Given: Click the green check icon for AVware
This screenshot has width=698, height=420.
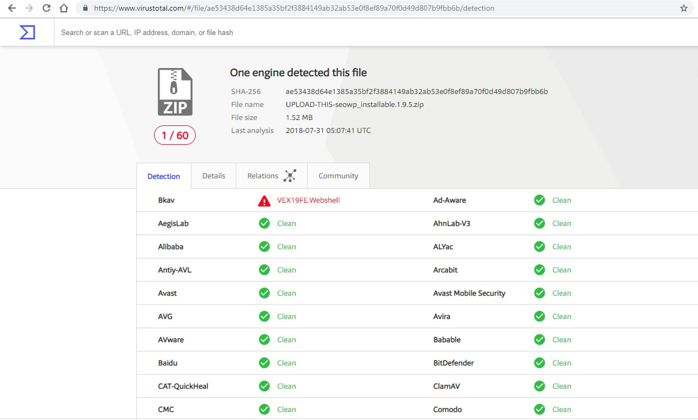Looking at the screenshot, I should click(x=264, y=339).
